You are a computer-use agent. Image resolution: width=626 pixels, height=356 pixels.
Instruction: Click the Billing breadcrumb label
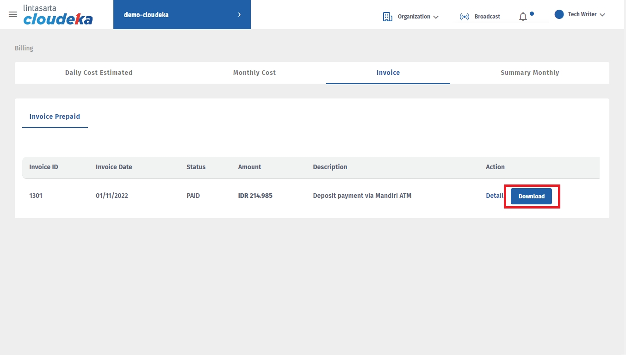coord(24,48)
